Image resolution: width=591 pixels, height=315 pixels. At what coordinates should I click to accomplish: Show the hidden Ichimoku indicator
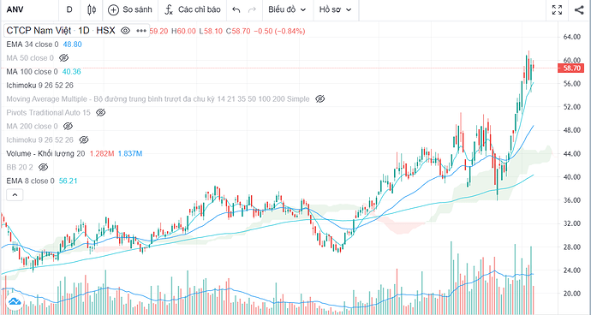84,140
